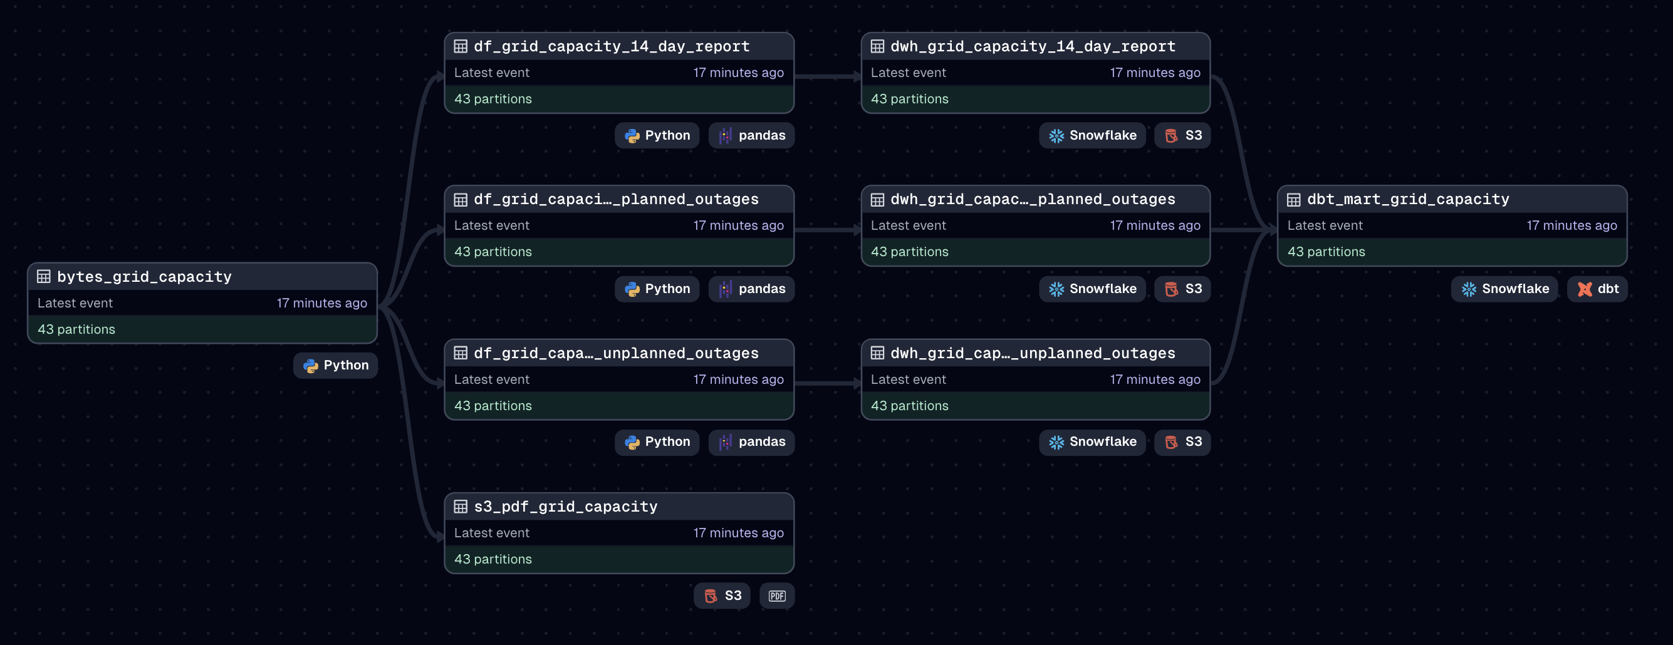Click the Snowflake tag under dbt_mart_grid_capacity
1673x645 pixels.
pyautogui.click(x=1504, y=289)
